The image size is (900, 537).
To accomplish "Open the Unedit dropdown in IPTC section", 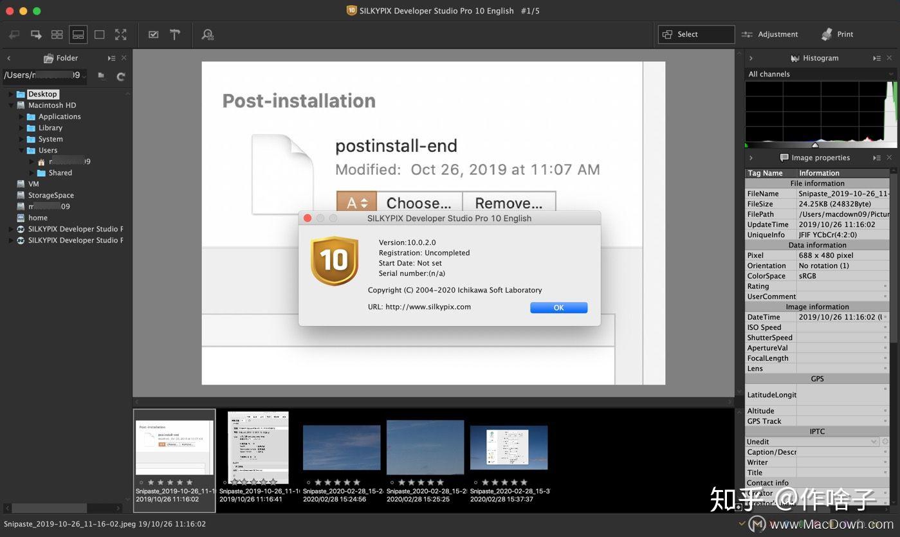I will click(875, 441).
